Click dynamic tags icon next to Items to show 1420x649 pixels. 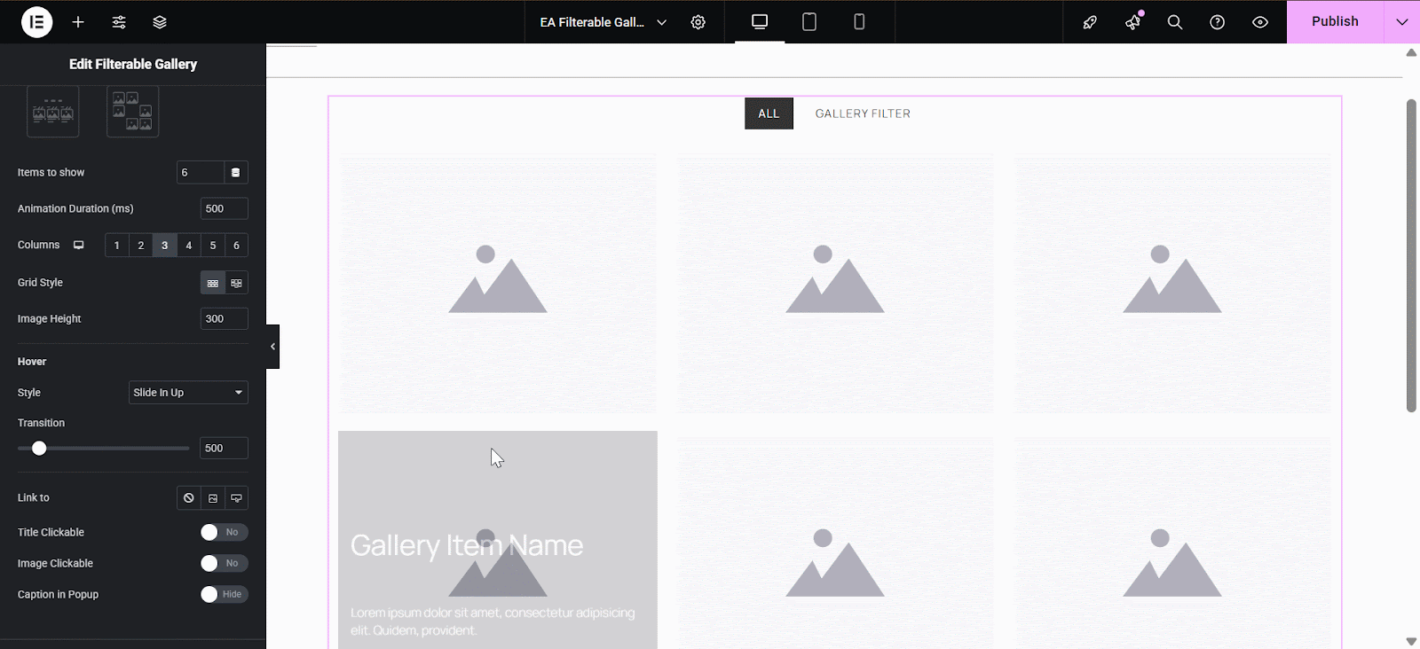pos(236,173)
